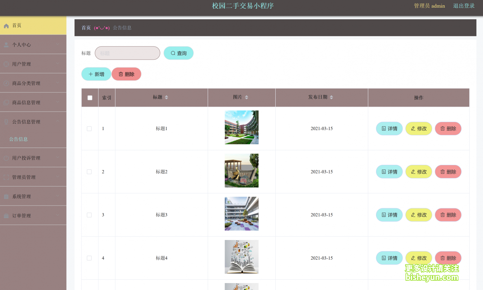Expand 管理员管理 chevron
The width and height of the screenshot is (483, 290).
[x=58, y=177]
